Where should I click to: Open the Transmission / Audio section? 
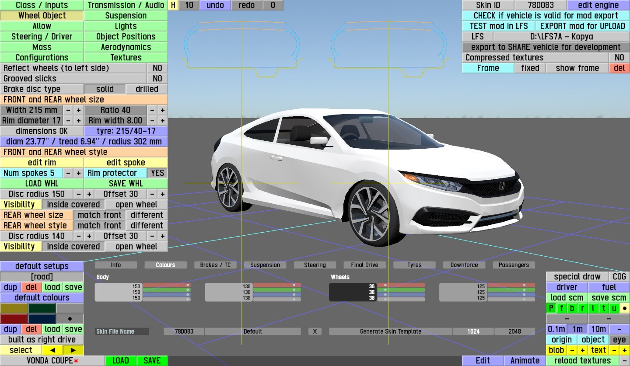[x=126, y=5]
